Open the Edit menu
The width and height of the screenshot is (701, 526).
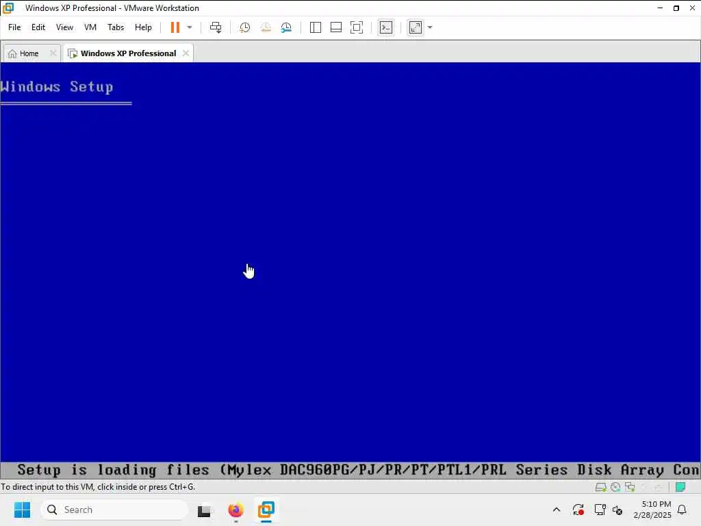(38, 27)
